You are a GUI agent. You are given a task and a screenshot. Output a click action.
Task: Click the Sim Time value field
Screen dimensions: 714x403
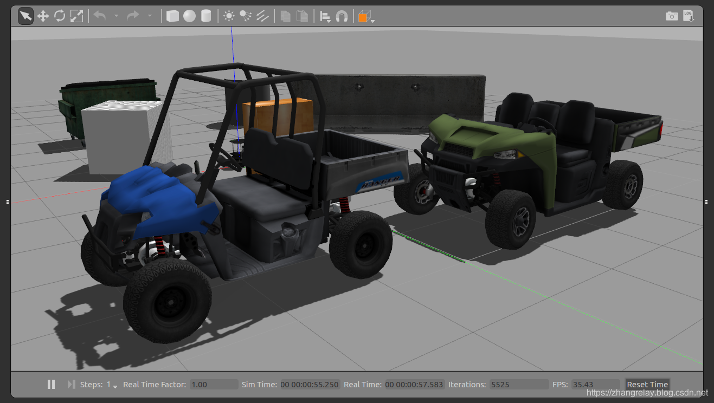(x=310, y=385)
